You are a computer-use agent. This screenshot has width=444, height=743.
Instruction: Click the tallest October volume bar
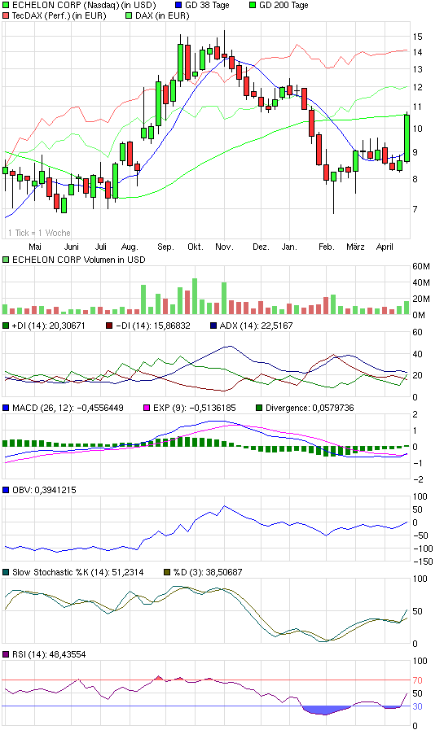(x=195, y=296)
